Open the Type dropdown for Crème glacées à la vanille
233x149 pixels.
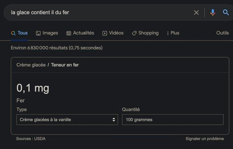click(x=67, y=119)
